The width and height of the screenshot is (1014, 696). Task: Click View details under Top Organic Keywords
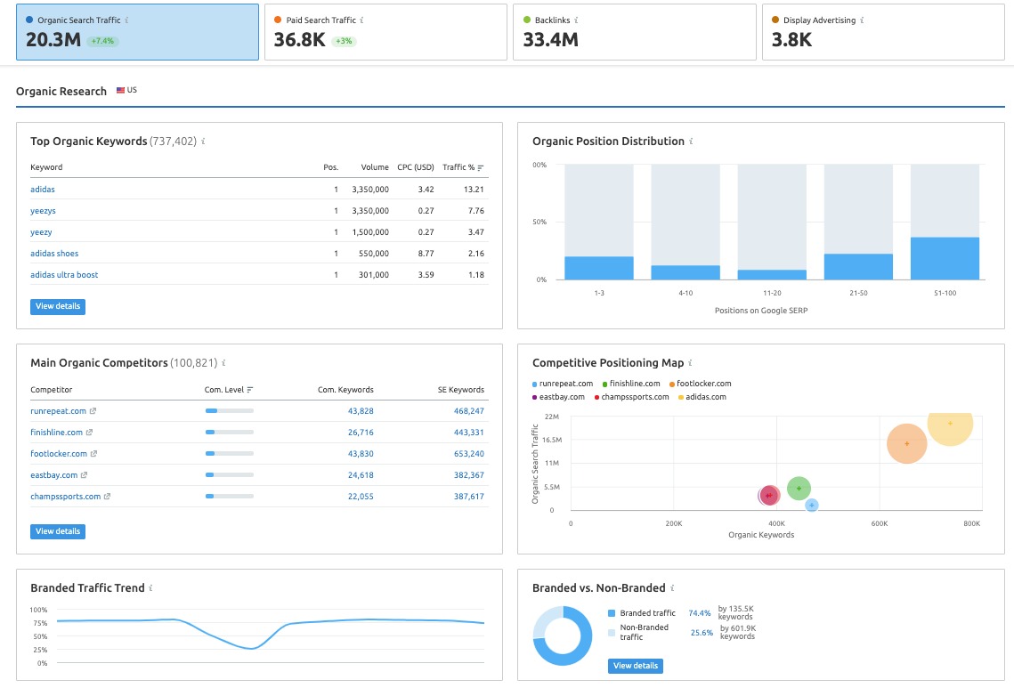click(57, 305)
